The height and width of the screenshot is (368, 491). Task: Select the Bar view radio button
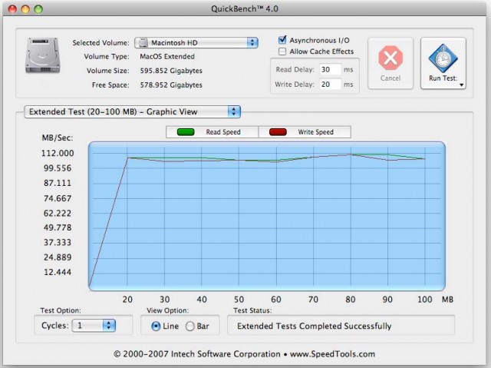(189, 327)
